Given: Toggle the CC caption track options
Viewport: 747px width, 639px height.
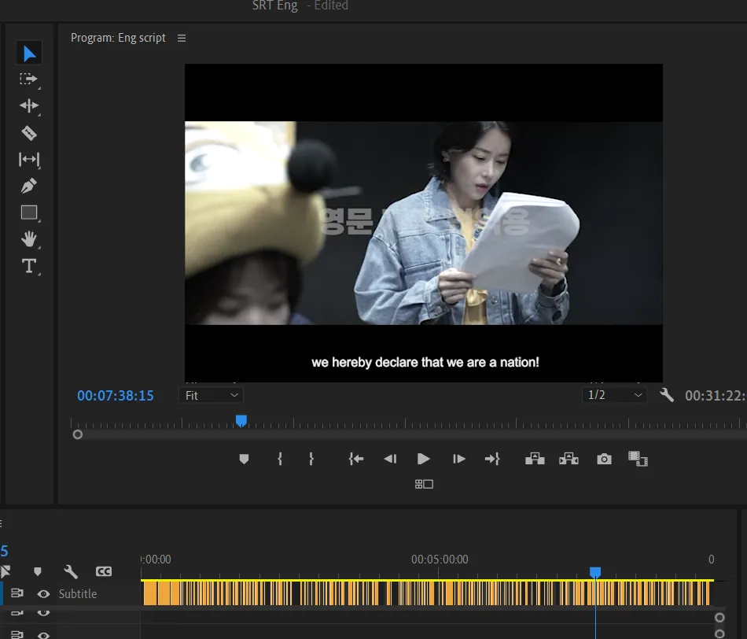Looking at the screenshot, I should tap(103, 571).
